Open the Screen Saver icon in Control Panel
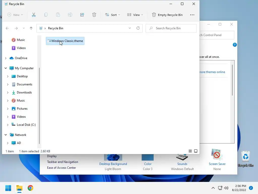The height and width of the screenshot is (194, 258). pyautogui.click(x=217, y=154)
